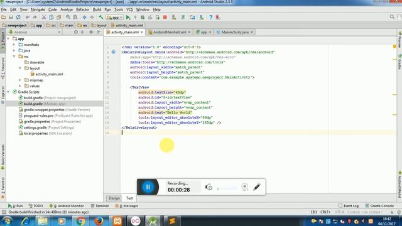Click the Make Project hammer icon

pyautogui.click(x=101, y=17)
